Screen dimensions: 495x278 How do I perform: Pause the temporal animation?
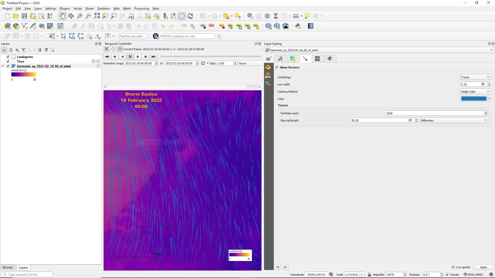point(130,57)
